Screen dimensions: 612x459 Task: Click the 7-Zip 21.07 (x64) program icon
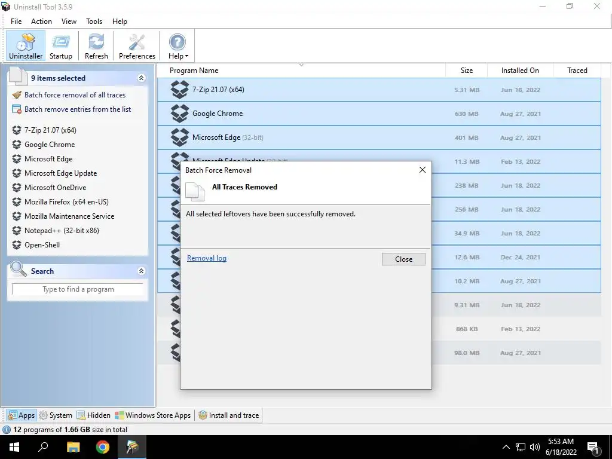pyautogui.click(x=179, y=90)
